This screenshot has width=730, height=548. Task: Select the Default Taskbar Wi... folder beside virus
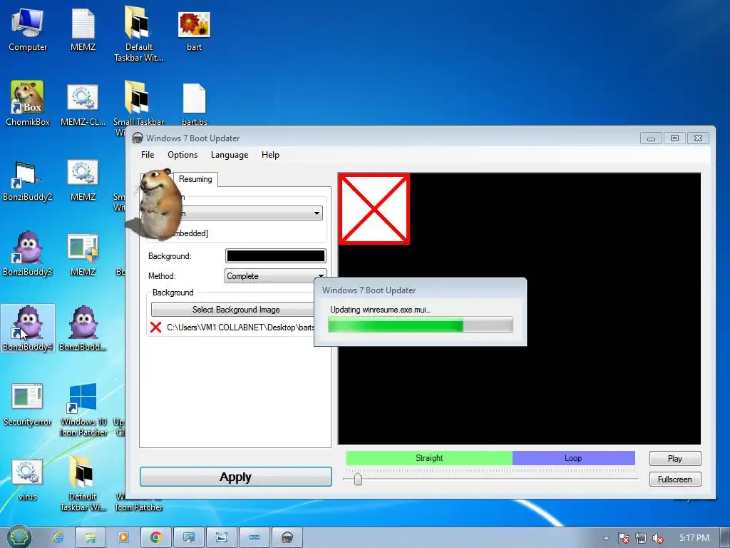pyautogui.click(x=83, y=483)
